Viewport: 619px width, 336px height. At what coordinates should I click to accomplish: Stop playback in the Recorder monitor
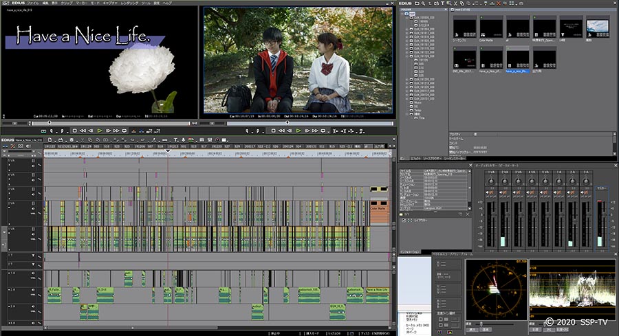coord(273,131)
